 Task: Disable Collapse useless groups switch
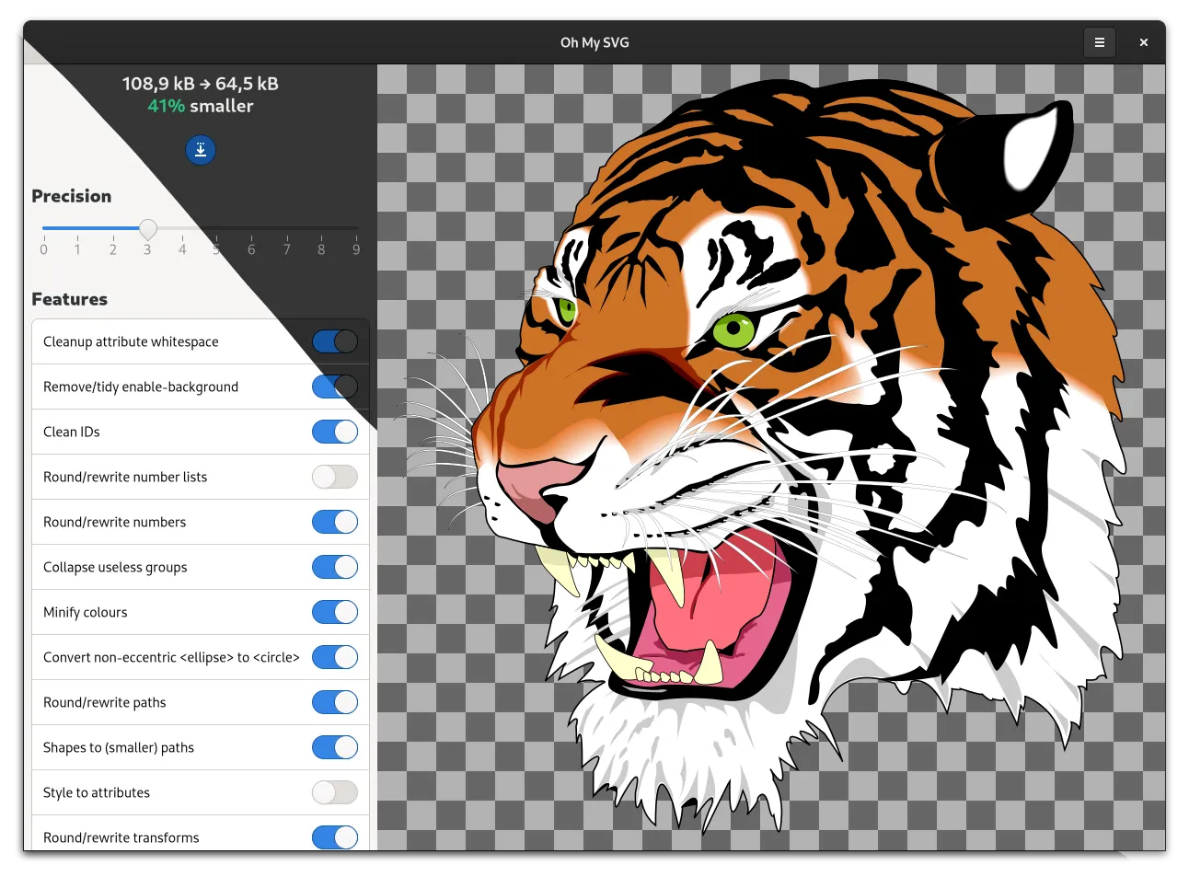335,567
